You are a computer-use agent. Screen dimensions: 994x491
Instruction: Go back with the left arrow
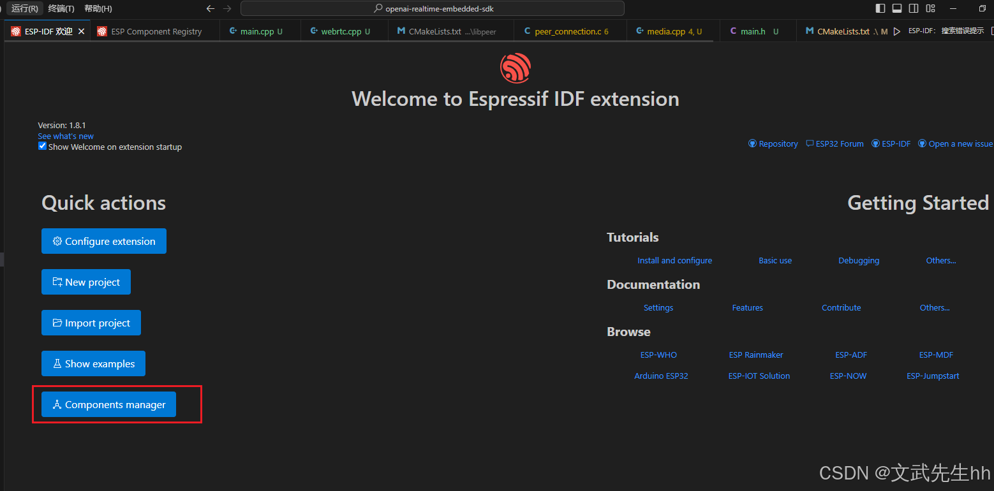pyautogui.click(x=211, y=8)
